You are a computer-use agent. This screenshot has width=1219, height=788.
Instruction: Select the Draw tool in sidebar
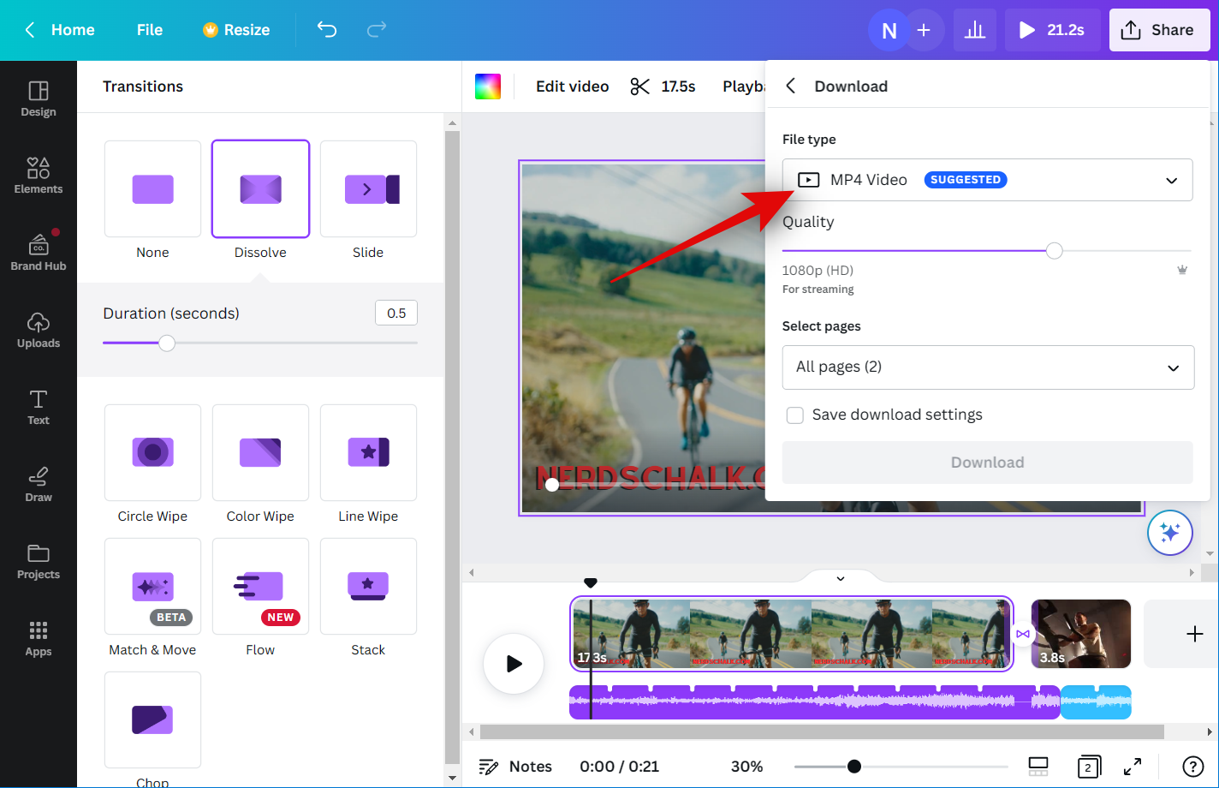[x=38, y=484]
